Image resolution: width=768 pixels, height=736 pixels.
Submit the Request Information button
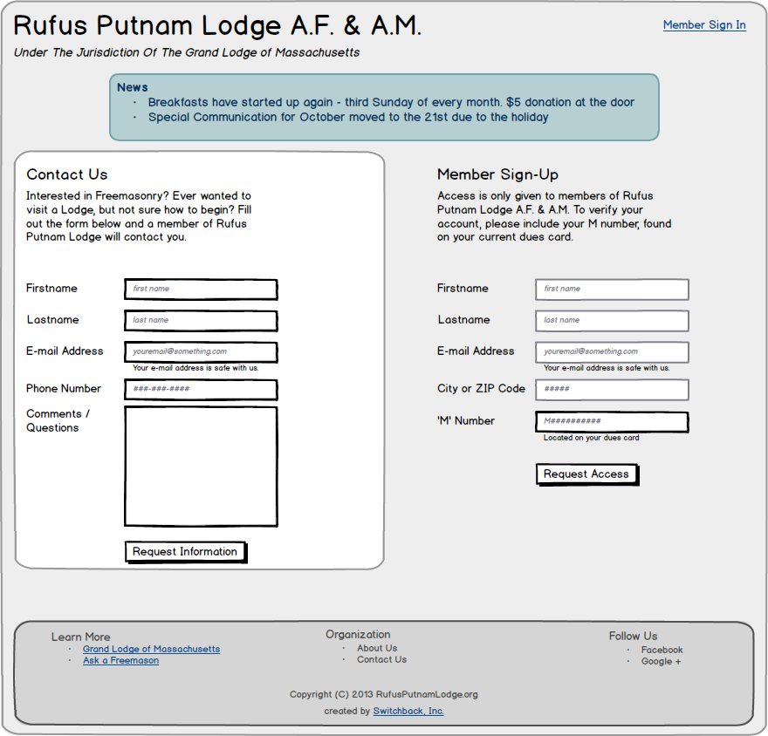185,552
